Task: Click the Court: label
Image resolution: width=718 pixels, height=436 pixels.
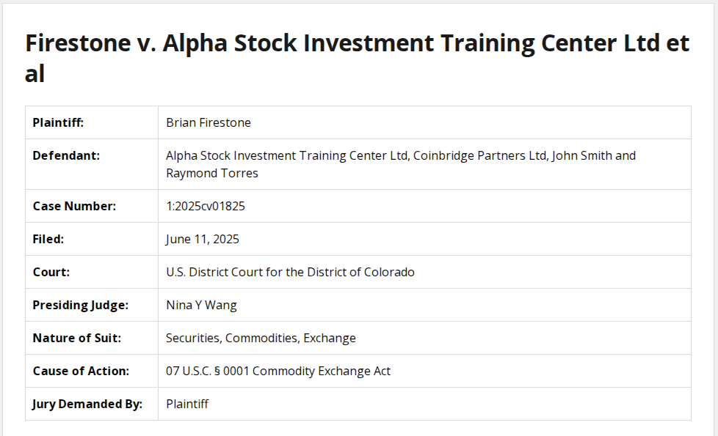Action: click(51, 272)
